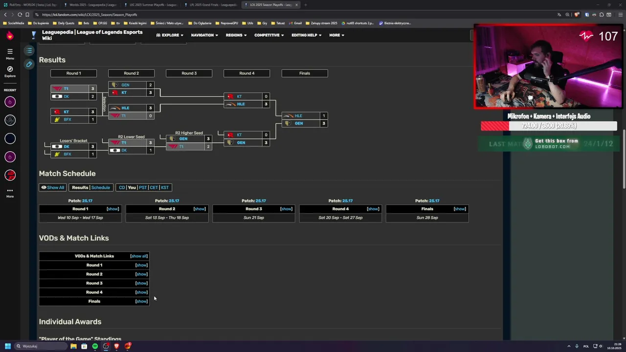Switch the schedule view to Schedule
Screen dimensions: 626x352
pos(101,187)
